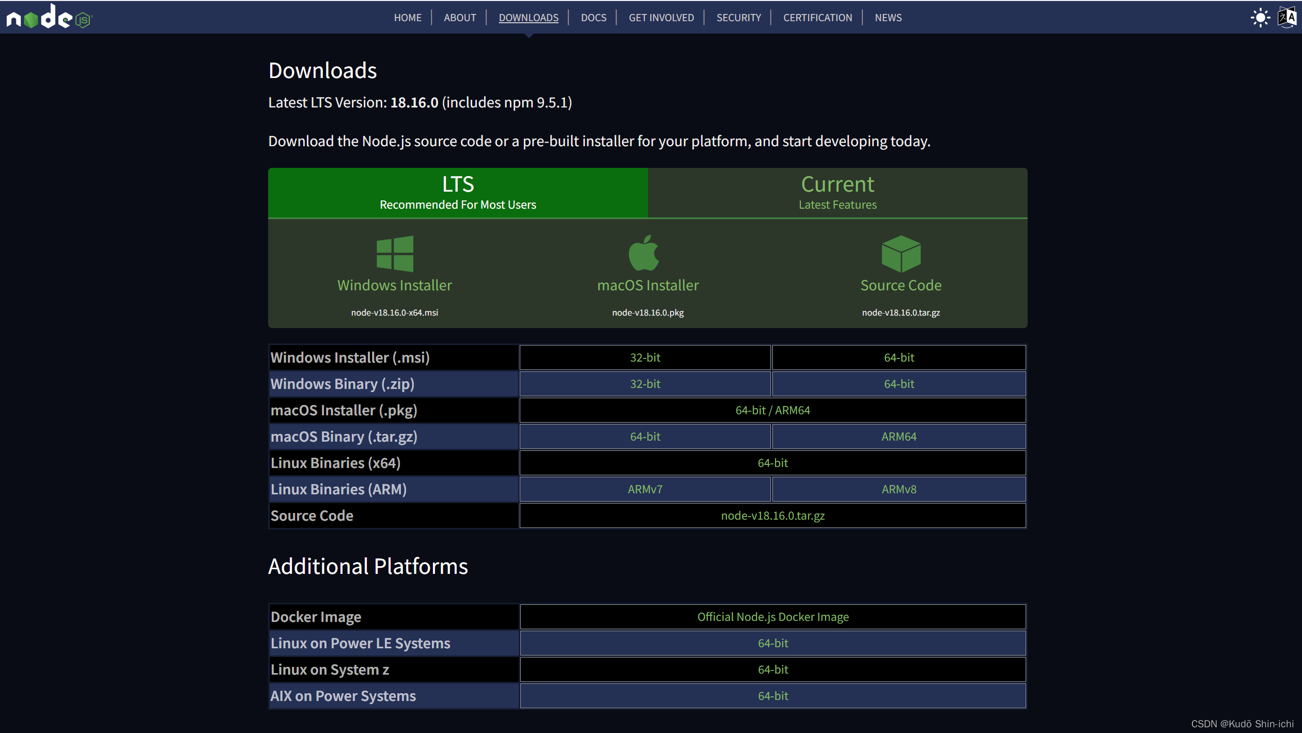Click the 'Linux on Power LE Systems' header

tap(394, 643)
